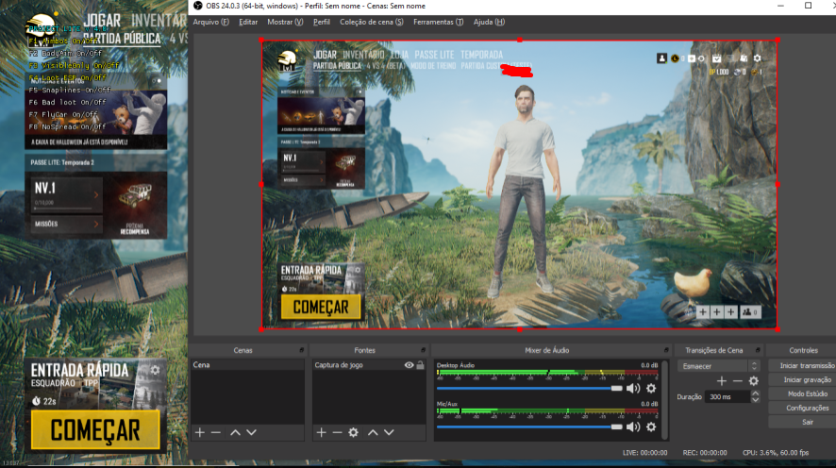This screenshot has width=836, height=468.
Task: Move scene up in Cenas panel
Action: [x=235, y=432]
